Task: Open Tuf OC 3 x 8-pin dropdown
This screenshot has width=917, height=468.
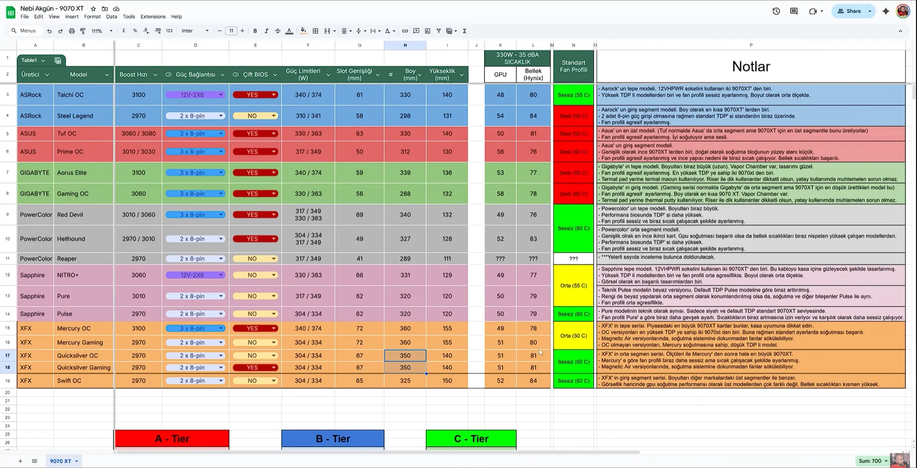Action: [221, 134]
